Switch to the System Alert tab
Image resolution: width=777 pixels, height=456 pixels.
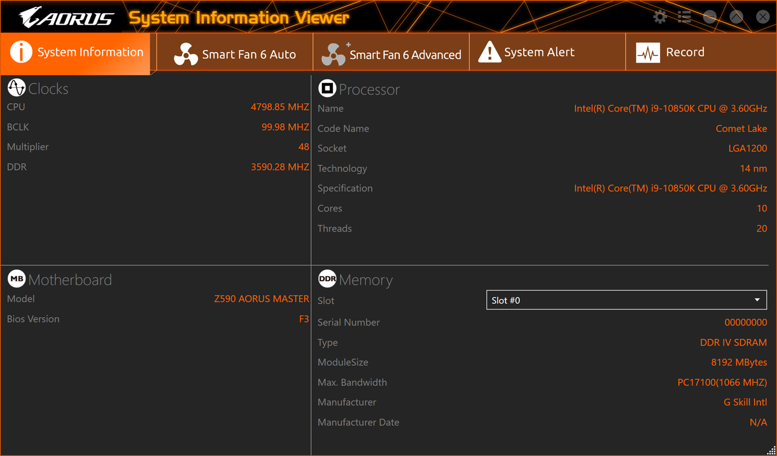pyautogui.click(x=547, y=52)
